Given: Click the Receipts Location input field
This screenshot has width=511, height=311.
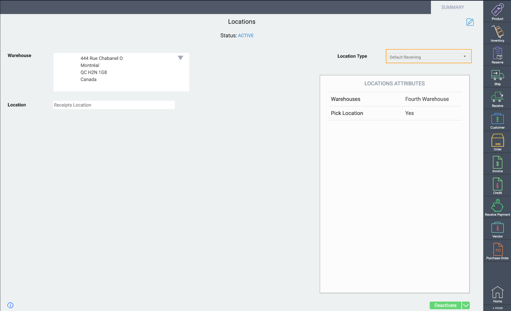Looking at the screenshot, I should [x=113, y=105].
